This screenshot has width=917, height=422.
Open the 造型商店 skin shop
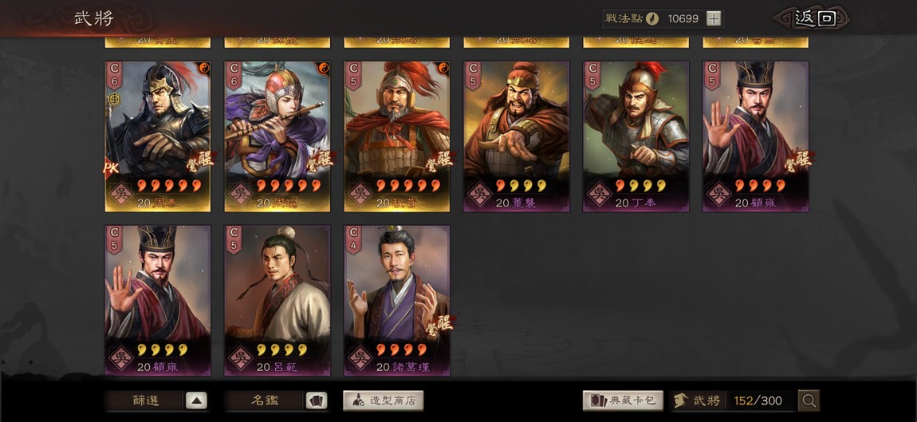[x=383, y=401]
